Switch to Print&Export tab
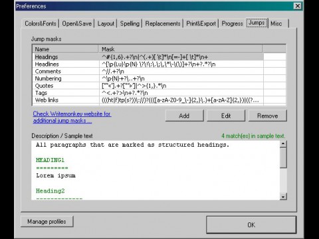Image resolution: width=319 pixels, height=239 pixels. click(201, 23)
